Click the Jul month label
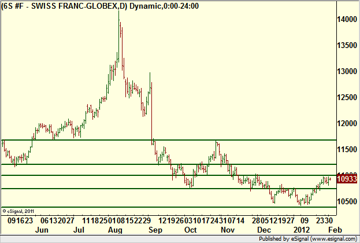The height and width of the screenshot is (243, 360). click(79, 230)
